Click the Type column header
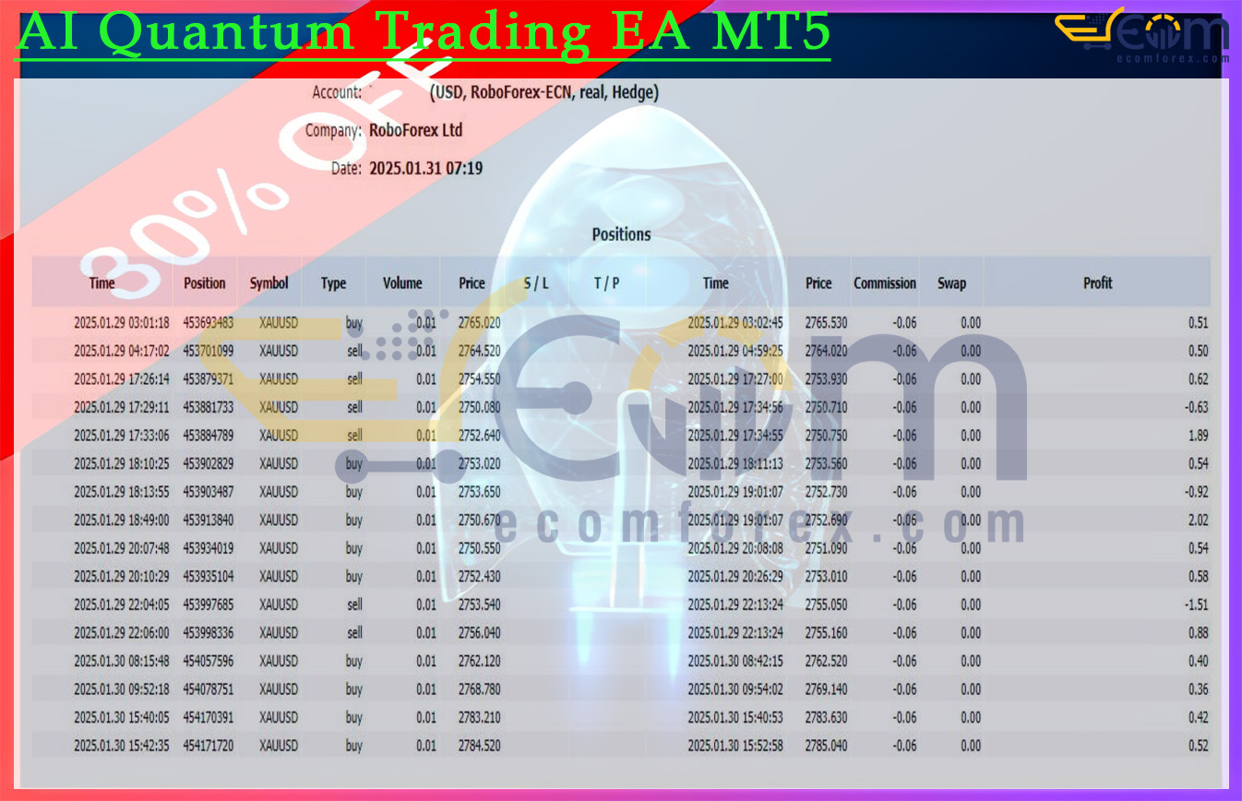The width and height of the screenshot is (1242, 801). (333, 283)
